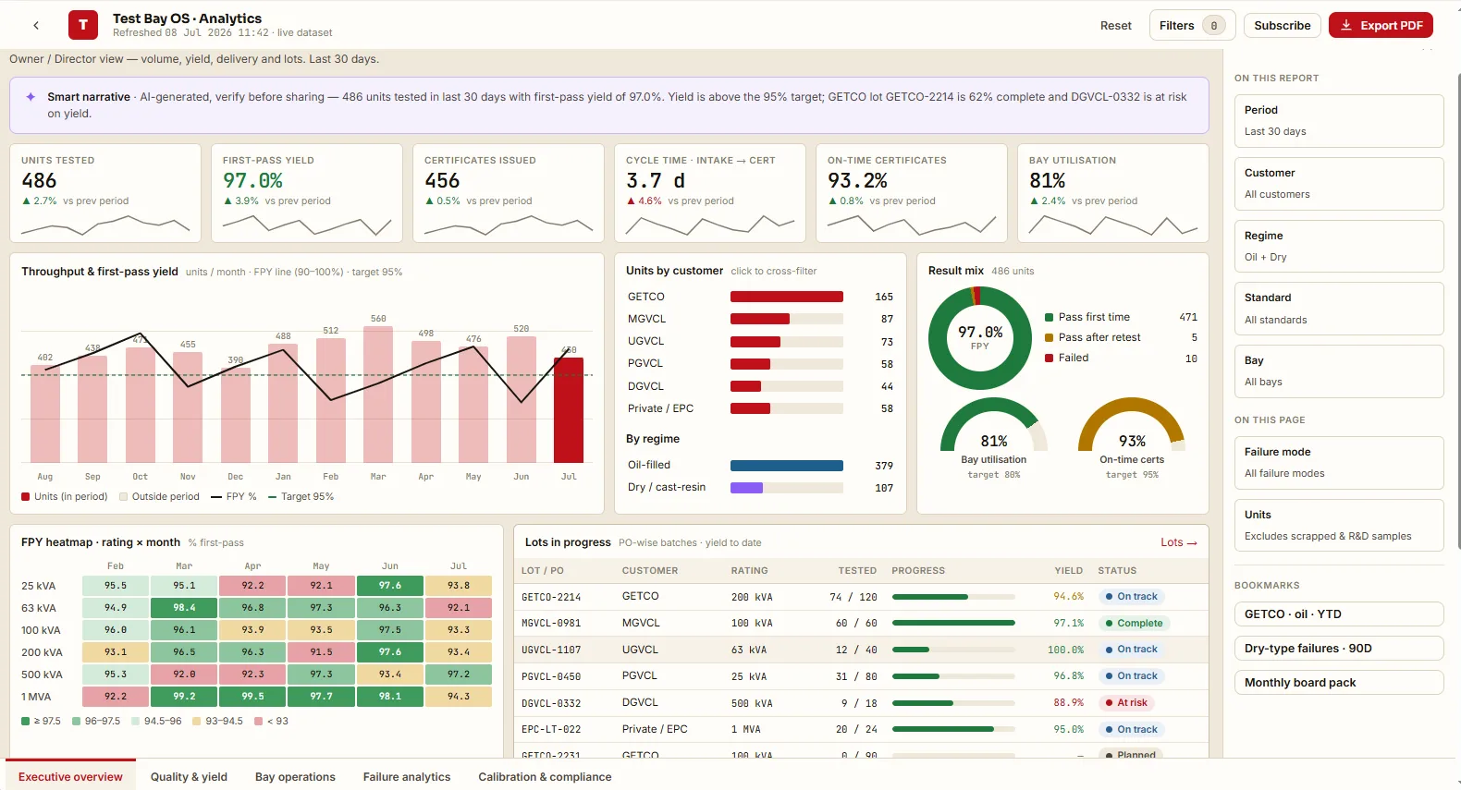Click the 63 kVA Mar heatmap cell 98.4
The height and width of the screenshot is (790, 1461).
(x=184, y=608)
